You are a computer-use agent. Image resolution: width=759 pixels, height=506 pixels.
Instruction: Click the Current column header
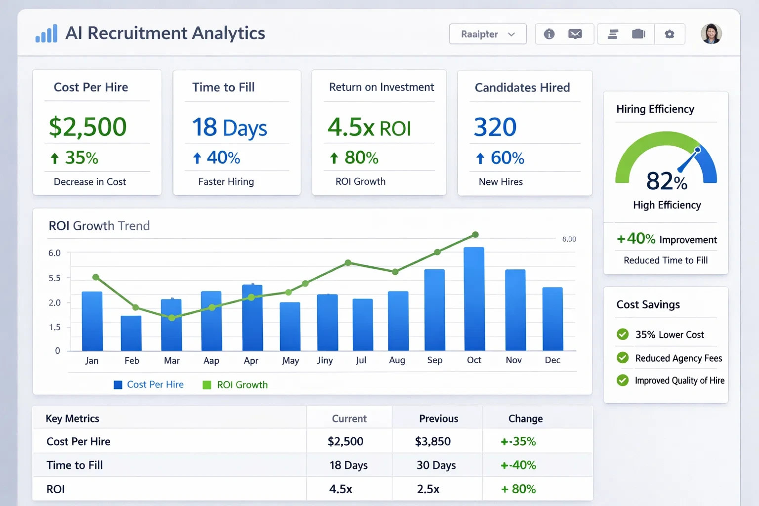(x=349, y=419)
